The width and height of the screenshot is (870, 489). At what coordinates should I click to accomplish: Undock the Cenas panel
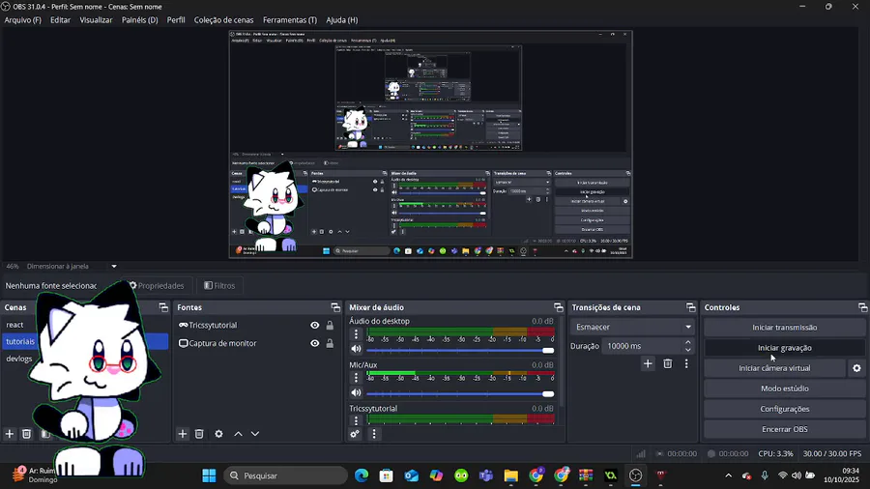point(163,307)
